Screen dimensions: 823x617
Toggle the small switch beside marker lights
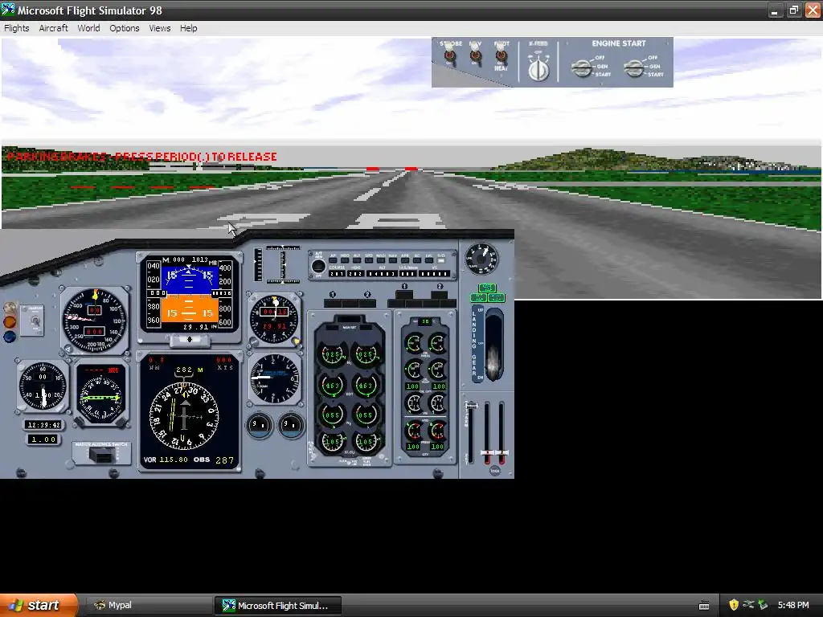[35, 320]
